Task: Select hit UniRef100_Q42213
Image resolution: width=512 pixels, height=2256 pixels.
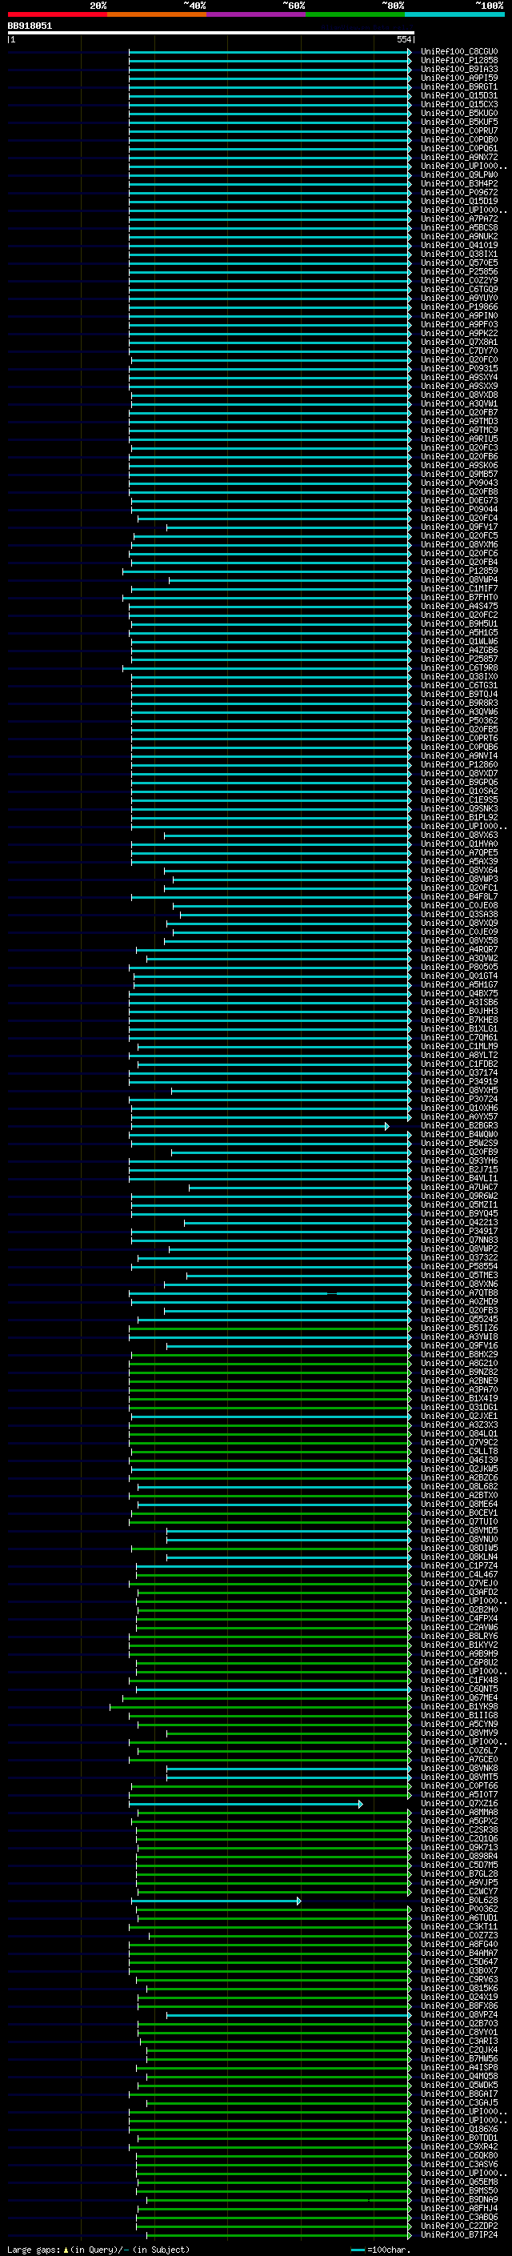Action: (x=458, y=1223)
